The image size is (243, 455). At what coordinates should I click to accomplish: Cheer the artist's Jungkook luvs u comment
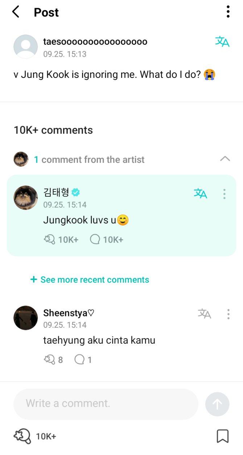(50, 239)
